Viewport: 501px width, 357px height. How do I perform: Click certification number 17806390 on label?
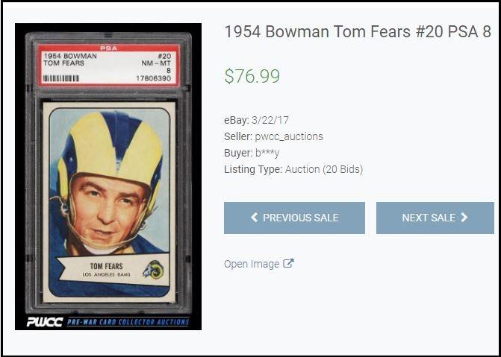pos(153,78)
